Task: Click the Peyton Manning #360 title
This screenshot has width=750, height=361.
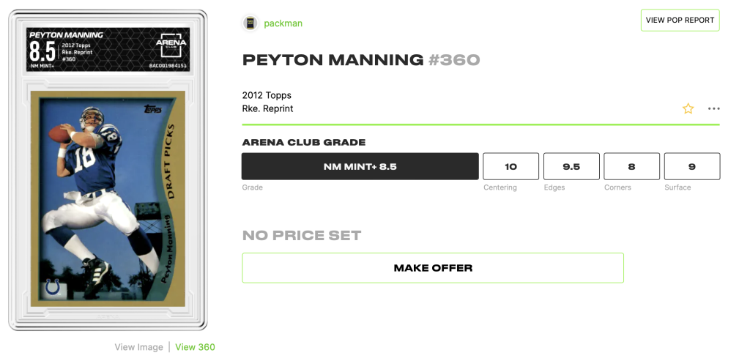Action: pos(361,60)
